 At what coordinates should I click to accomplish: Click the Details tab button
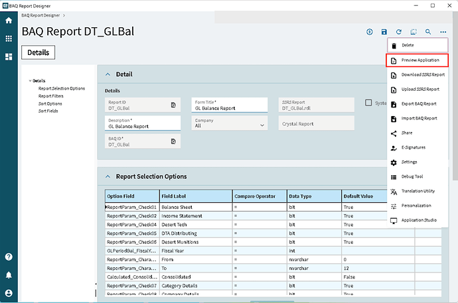pyautogui.click(x=38, y=52)
